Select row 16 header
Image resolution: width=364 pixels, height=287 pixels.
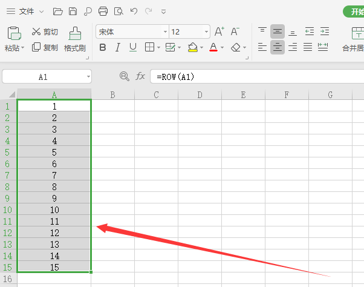(x=8, y=279)
